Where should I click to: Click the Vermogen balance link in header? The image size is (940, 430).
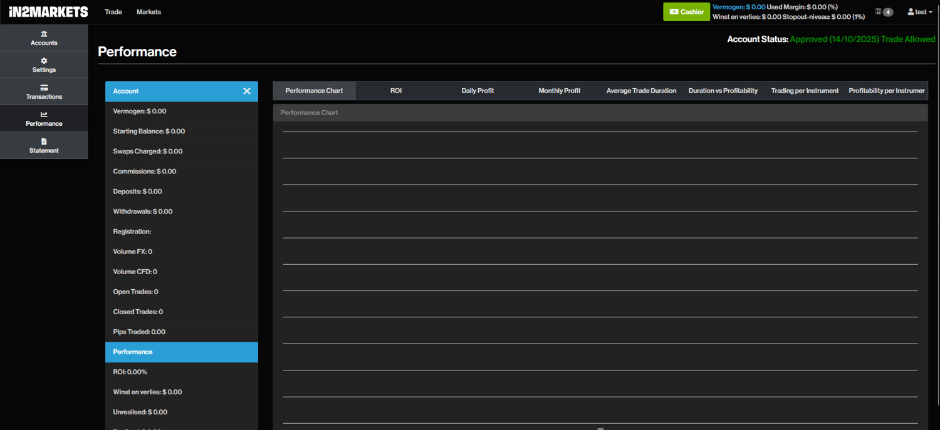(x=738, y=7)
